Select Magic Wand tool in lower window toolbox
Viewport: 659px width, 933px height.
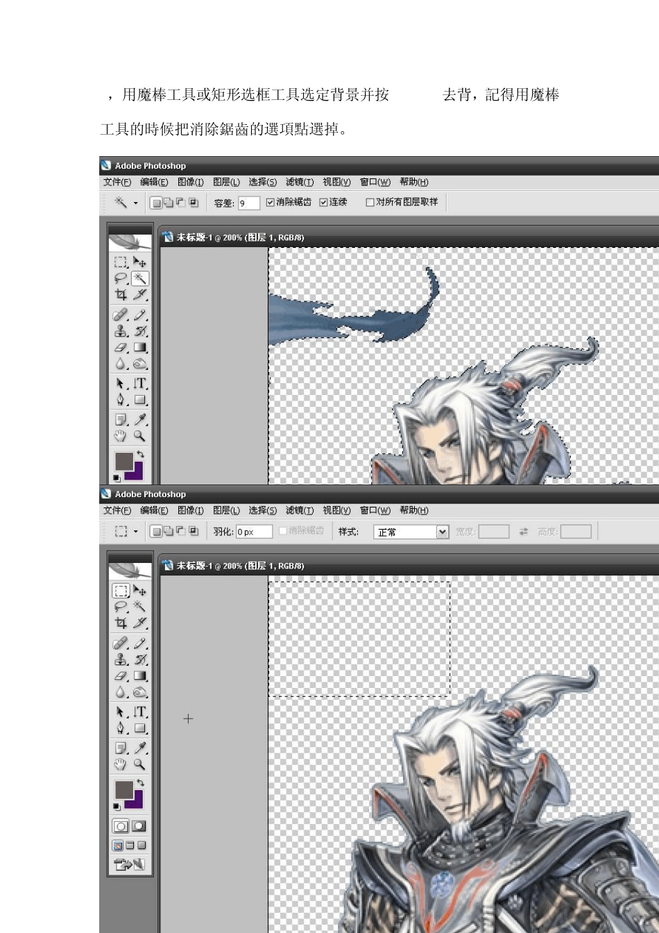click(x=140, y=607)
